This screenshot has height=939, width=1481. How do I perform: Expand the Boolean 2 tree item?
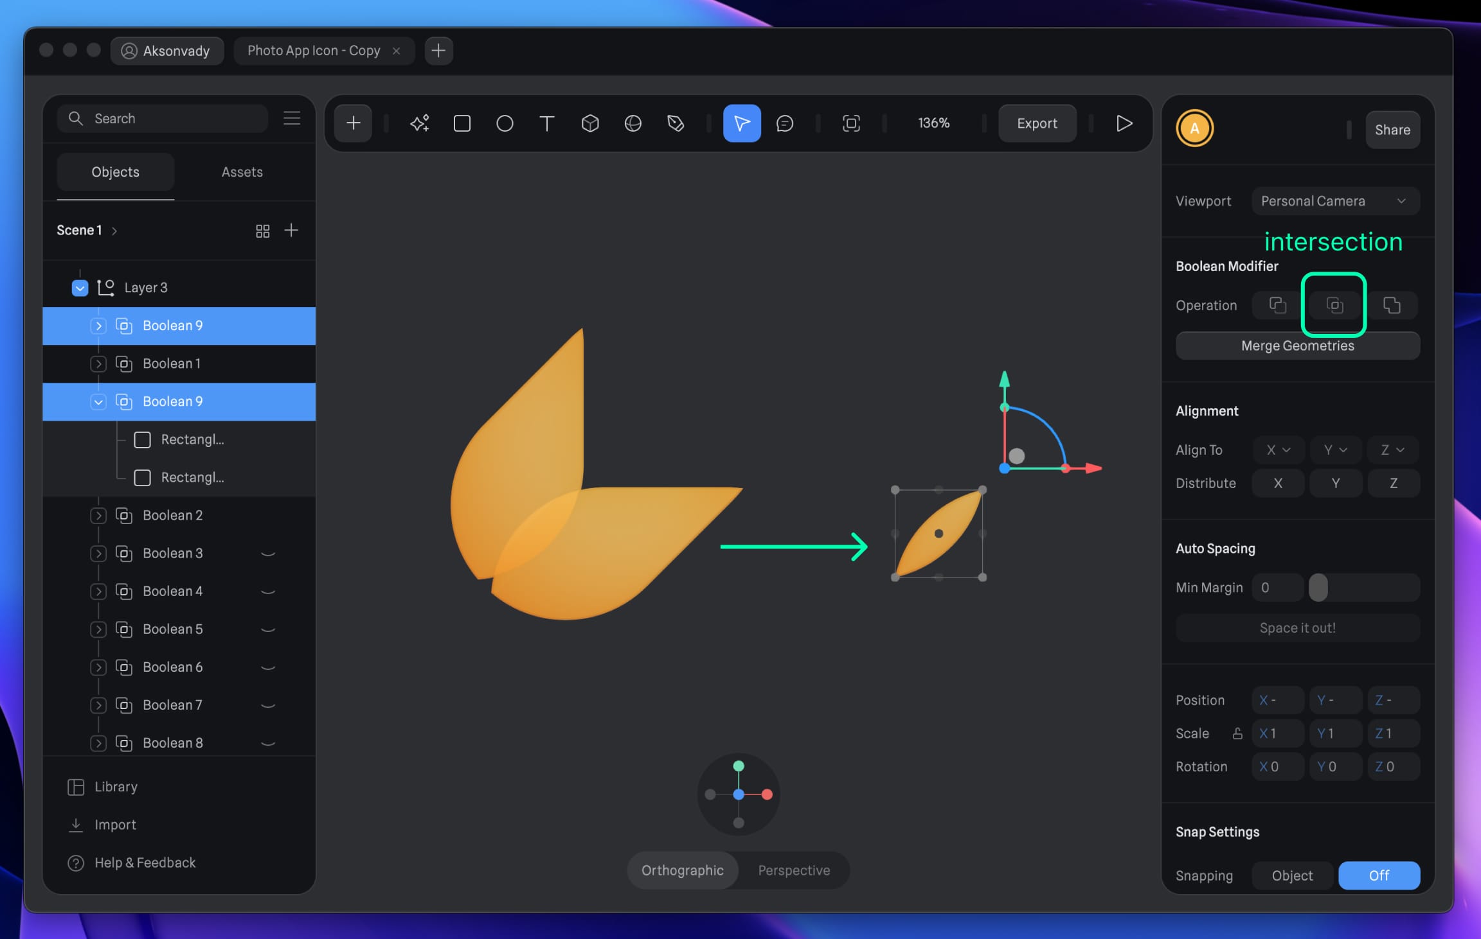point(98,516)
